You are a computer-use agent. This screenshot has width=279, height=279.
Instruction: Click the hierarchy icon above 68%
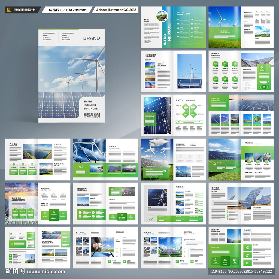216,260
